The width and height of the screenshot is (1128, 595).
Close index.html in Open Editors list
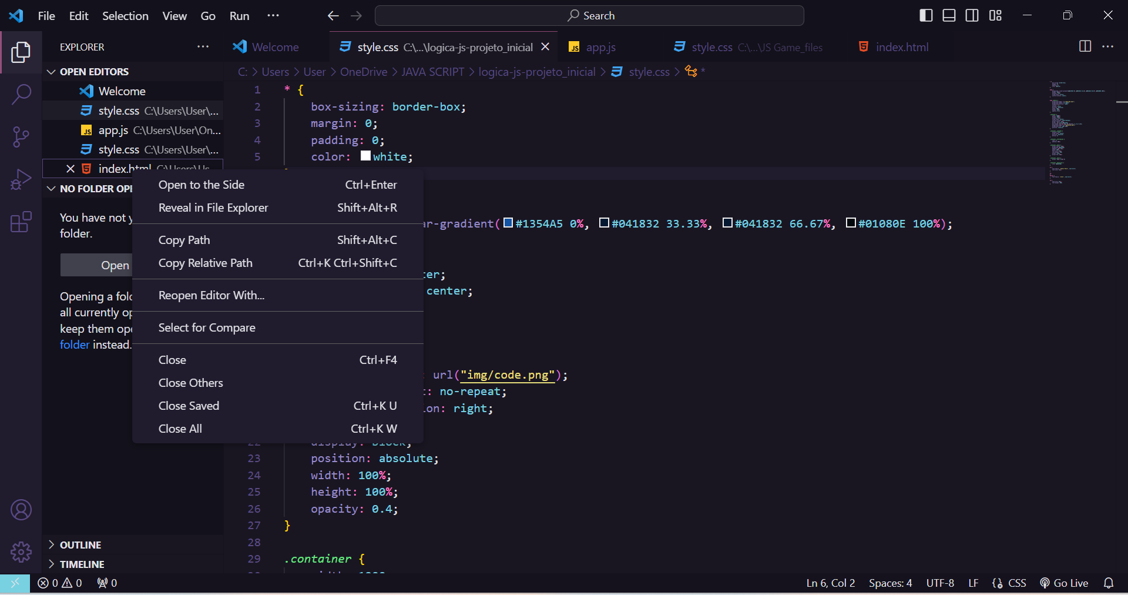(70, 169)
